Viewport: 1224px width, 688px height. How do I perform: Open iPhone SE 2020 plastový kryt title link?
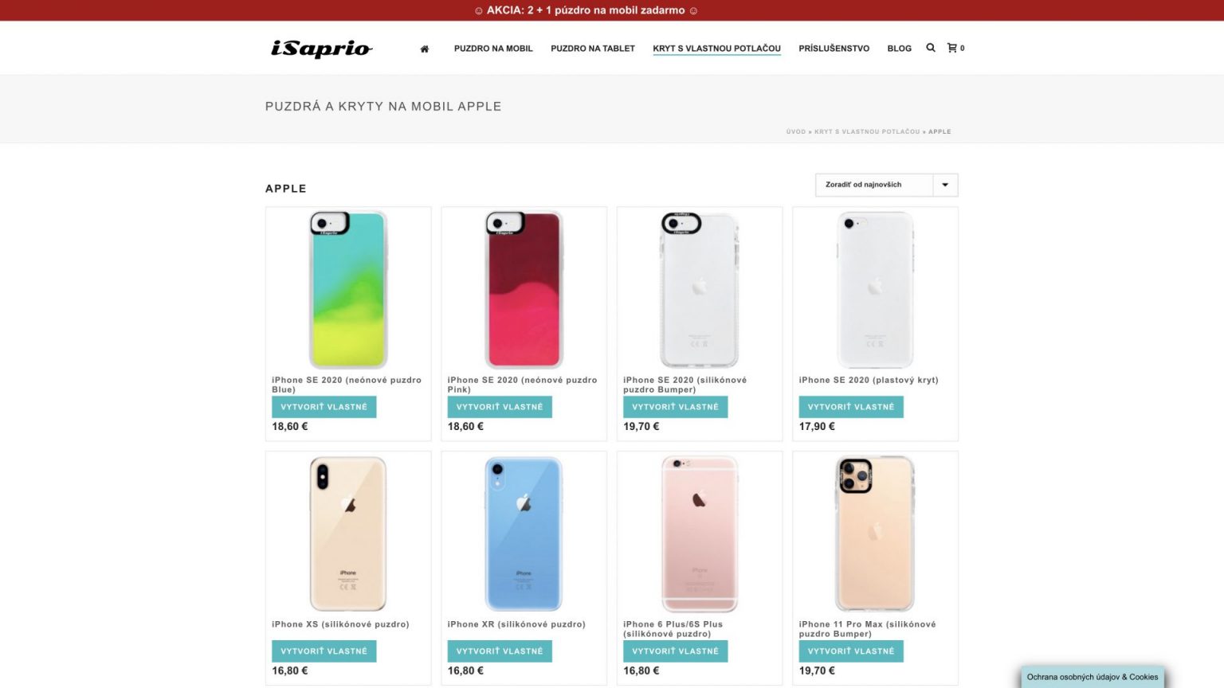(869, 381)
